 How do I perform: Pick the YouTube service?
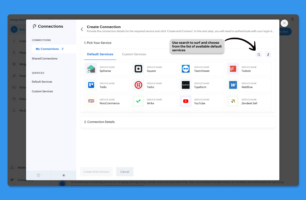[x=201, y=101]
